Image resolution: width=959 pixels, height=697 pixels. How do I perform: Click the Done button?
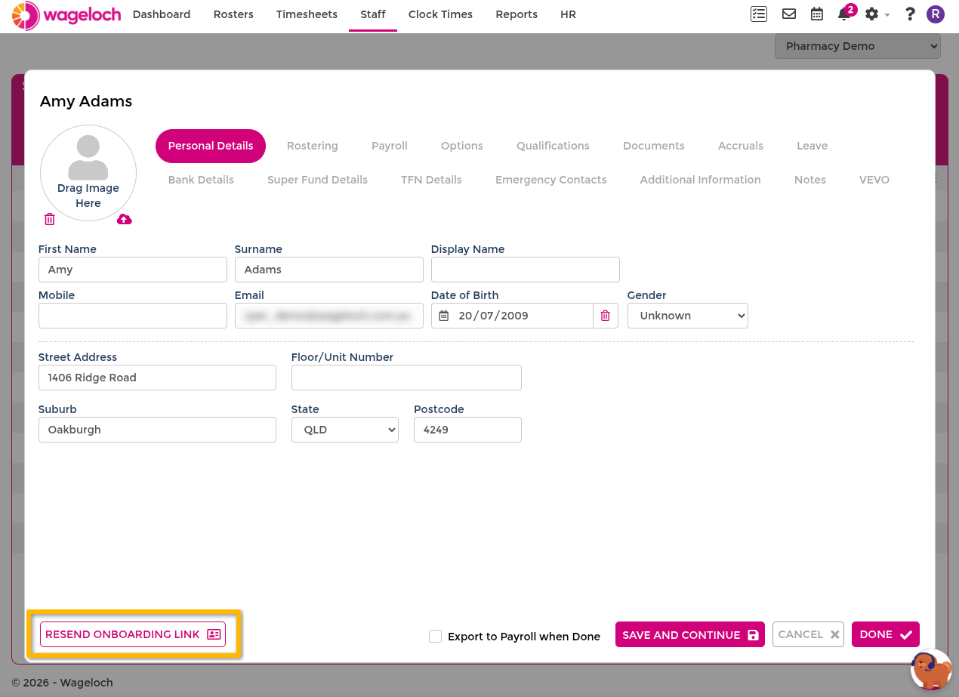(x=886, y=635)
